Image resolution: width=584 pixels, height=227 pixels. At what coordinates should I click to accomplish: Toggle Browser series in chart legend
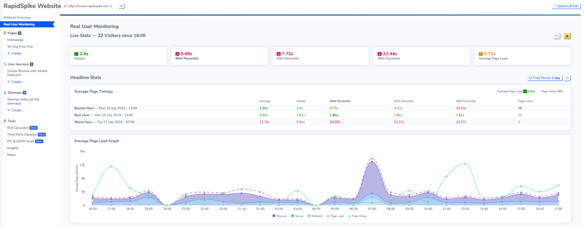[279, 216]
